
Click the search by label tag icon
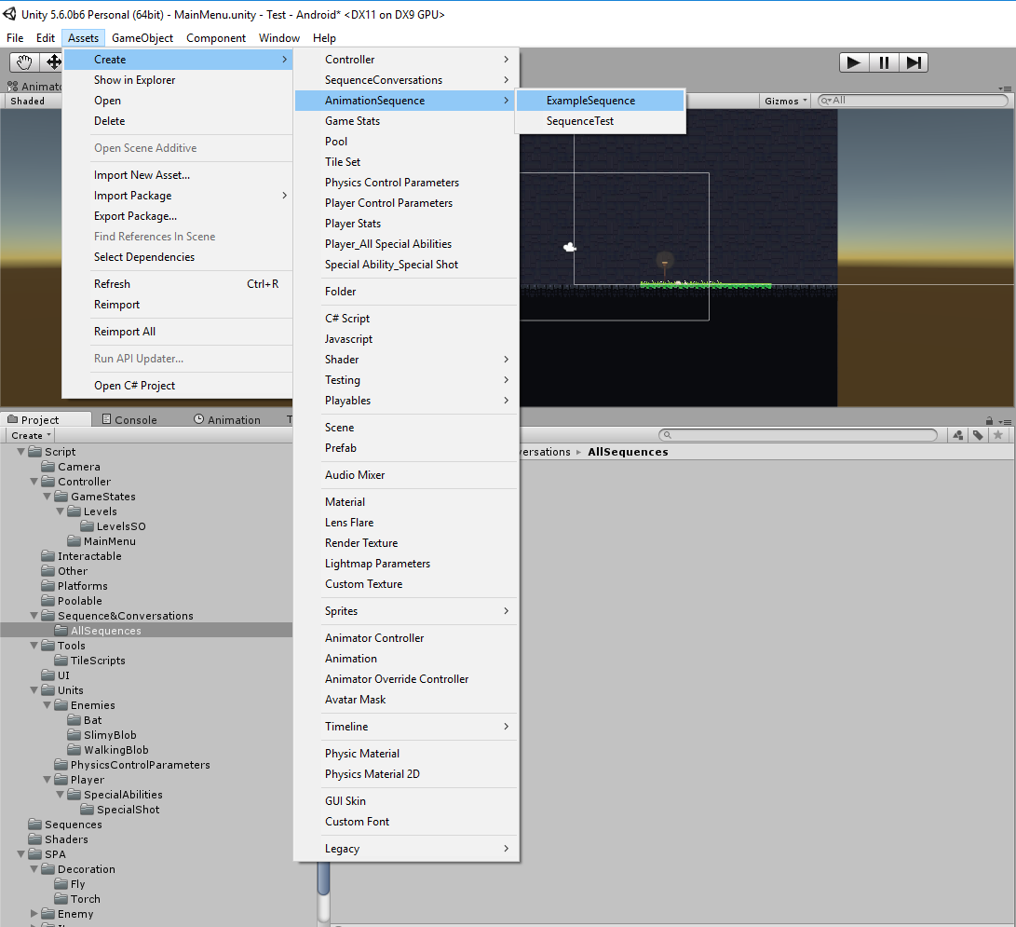(978, 435)
